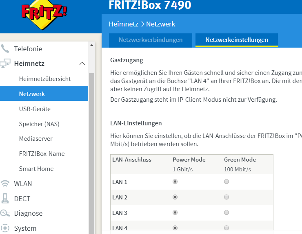302x234 pixels.
Task: Select Power Mode for LAN 1
Action: point(175,182)
